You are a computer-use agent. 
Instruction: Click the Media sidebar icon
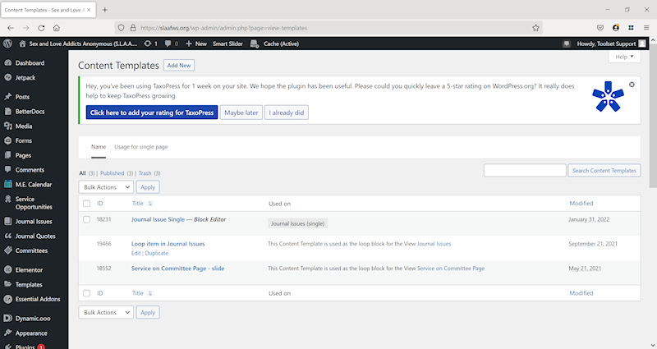coord(8,126)
